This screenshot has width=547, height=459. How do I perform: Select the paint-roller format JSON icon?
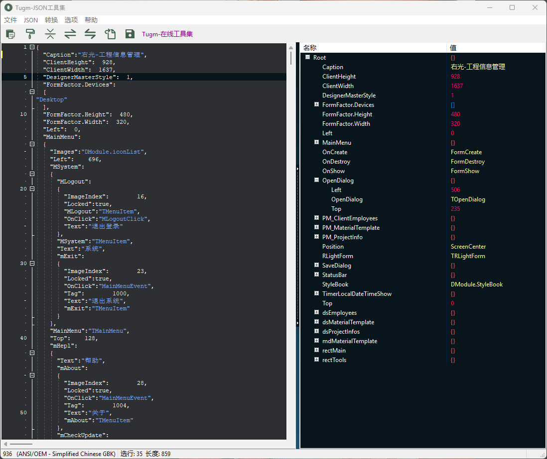tap(30, 34)
